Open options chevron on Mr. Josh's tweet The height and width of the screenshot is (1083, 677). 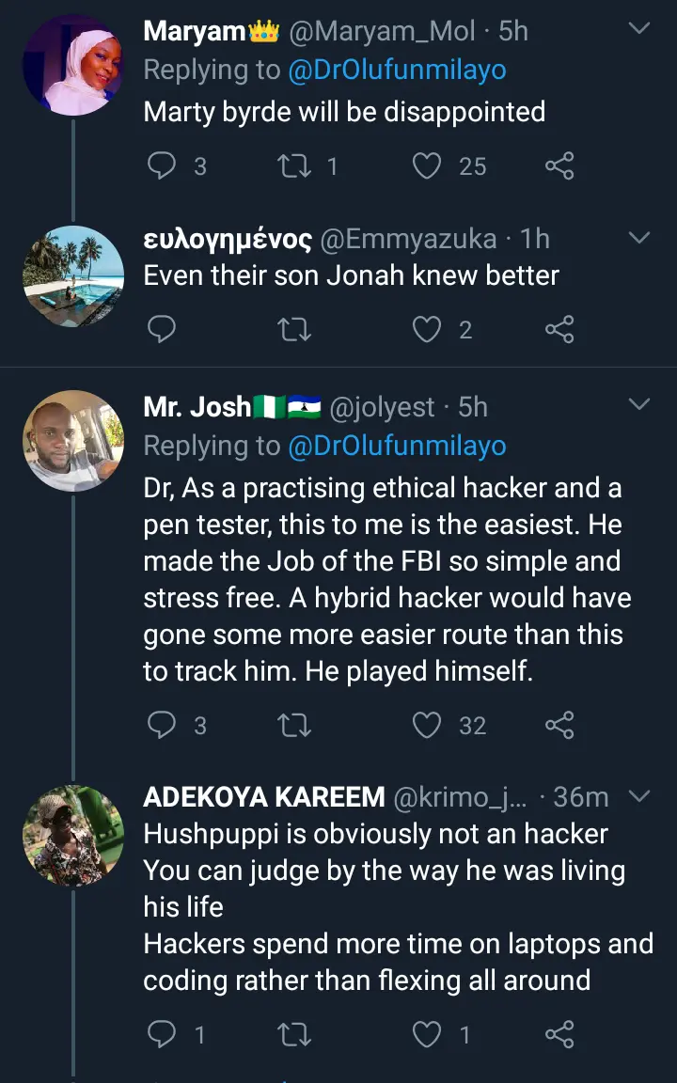[x=639, y=405]
